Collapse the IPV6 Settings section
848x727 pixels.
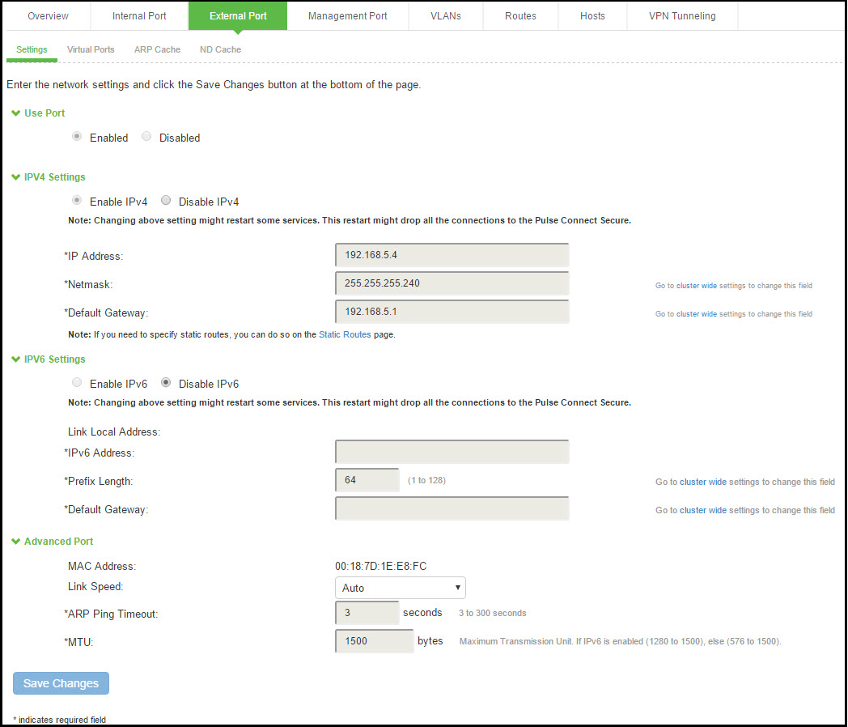[15, 359]
